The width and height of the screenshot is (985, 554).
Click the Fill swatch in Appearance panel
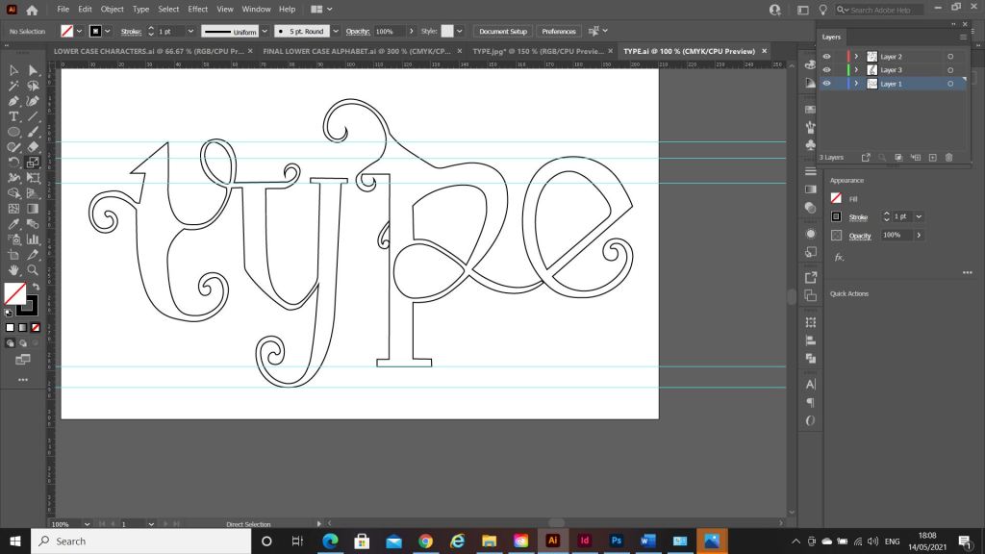pos(836,198)
